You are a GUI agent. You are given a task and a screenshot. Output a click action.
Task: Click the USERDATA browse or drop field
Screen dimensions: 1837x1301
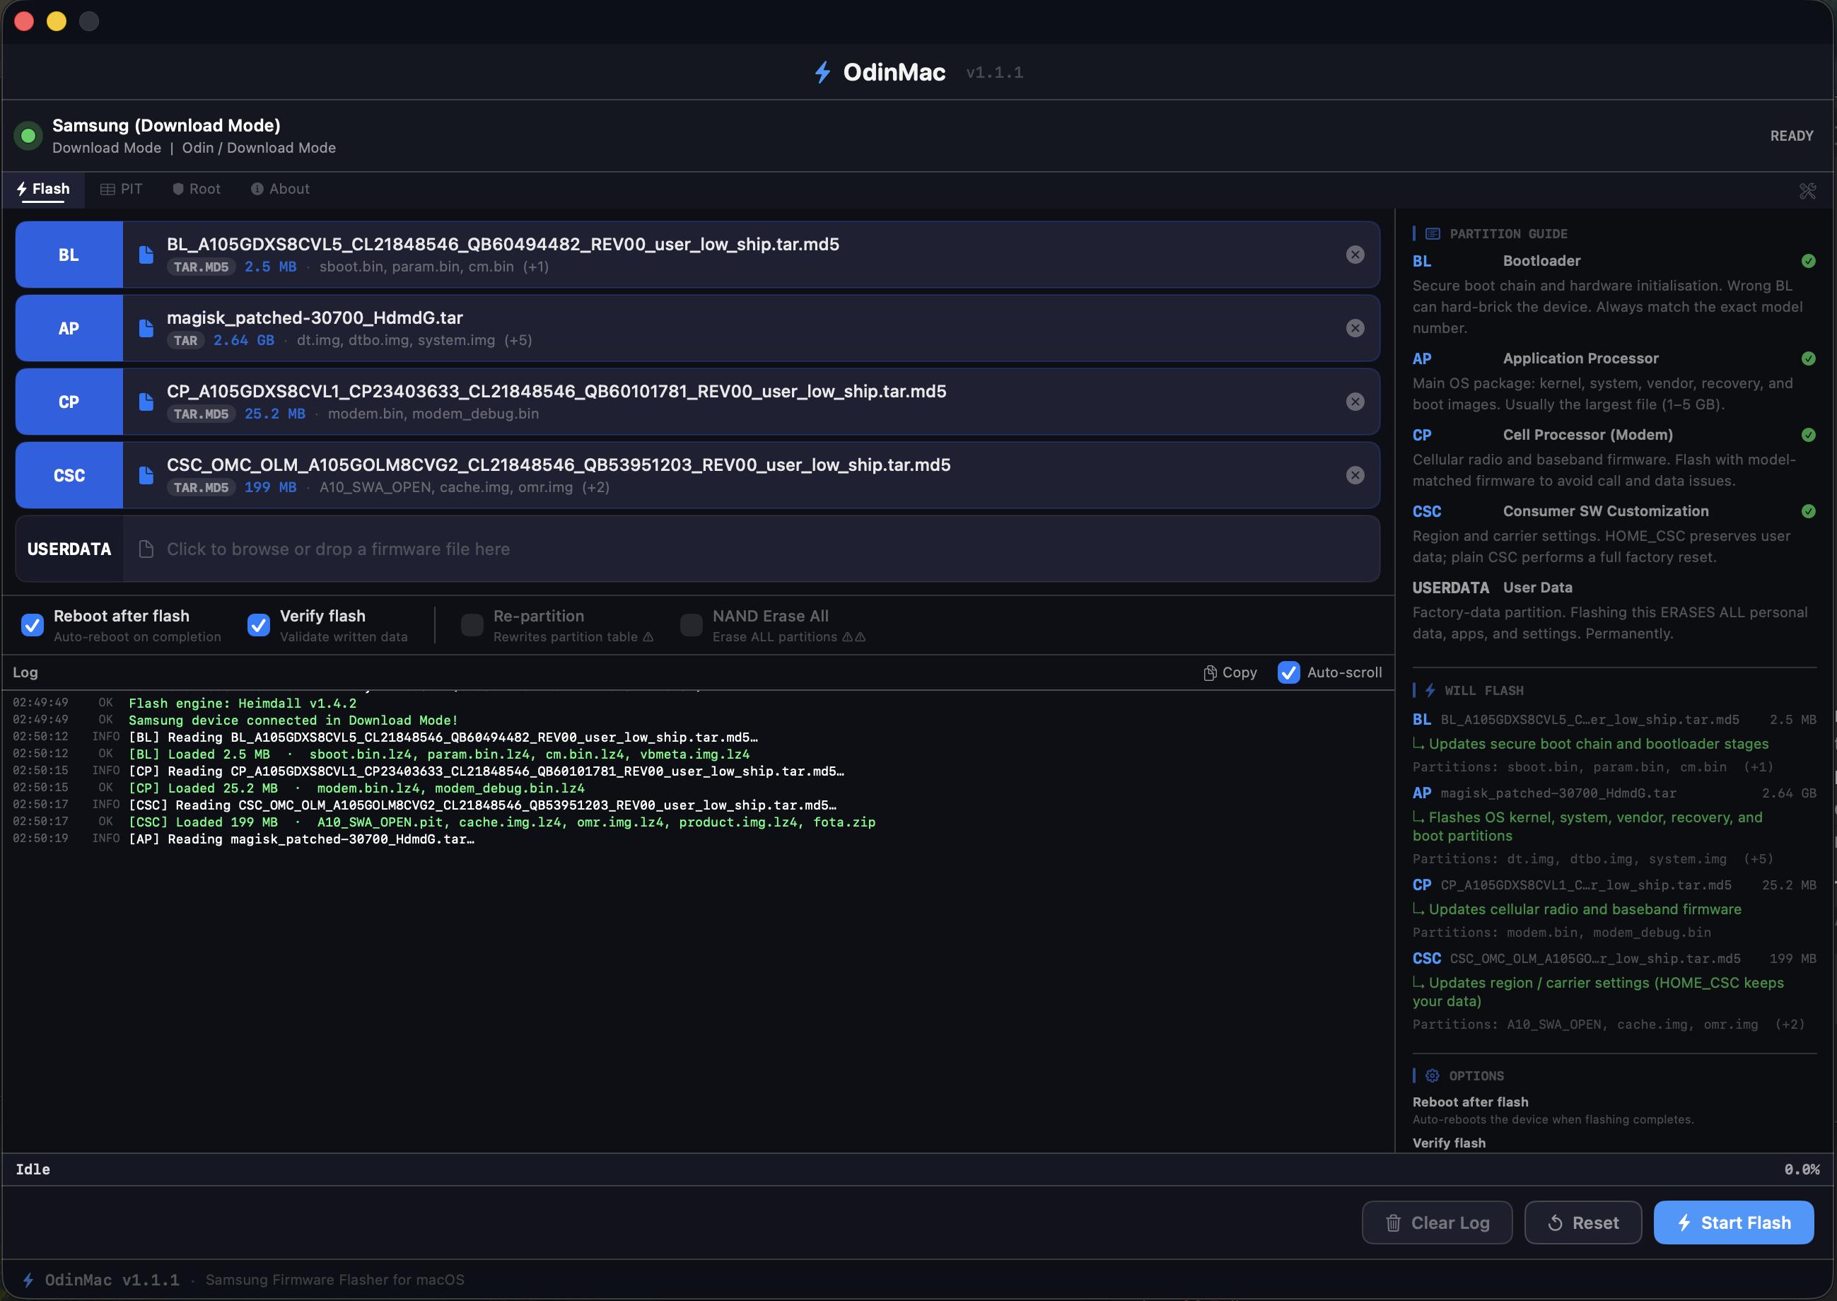(x=752, y=549)
